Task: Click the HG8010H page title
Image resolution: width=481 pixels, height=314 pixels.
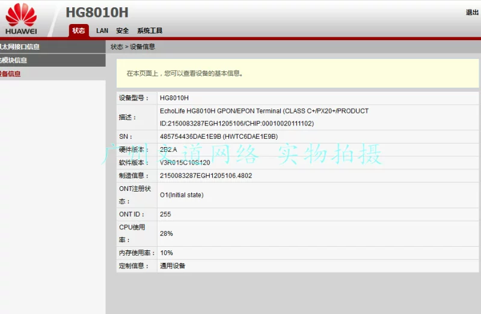Action: coord(97,13)
